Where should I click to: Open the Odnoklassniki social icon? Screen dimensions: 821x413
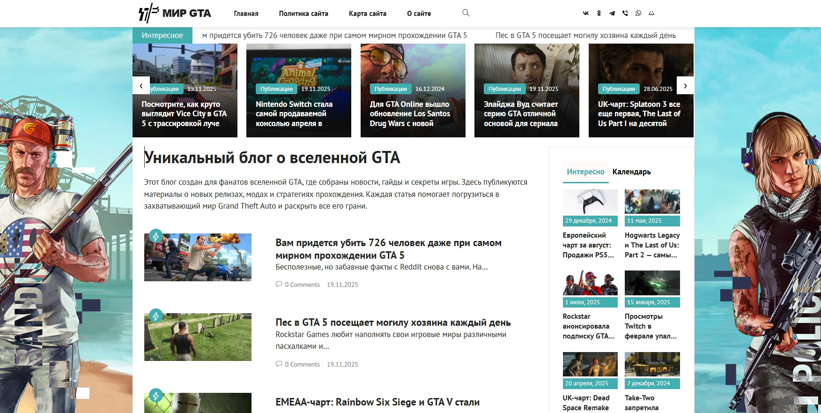click(x=599, y=14)
